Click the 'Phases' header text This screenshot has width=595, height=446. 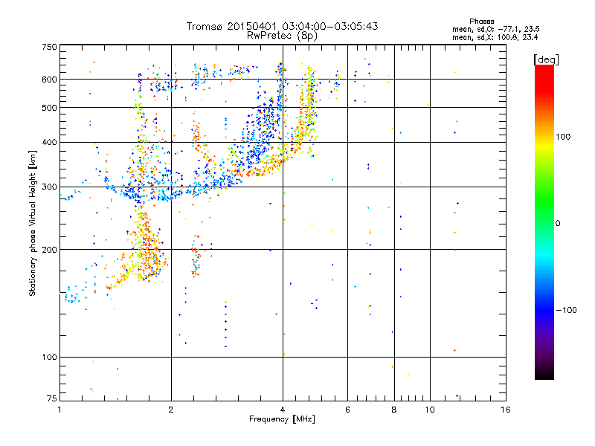click(x=481, y=22)
